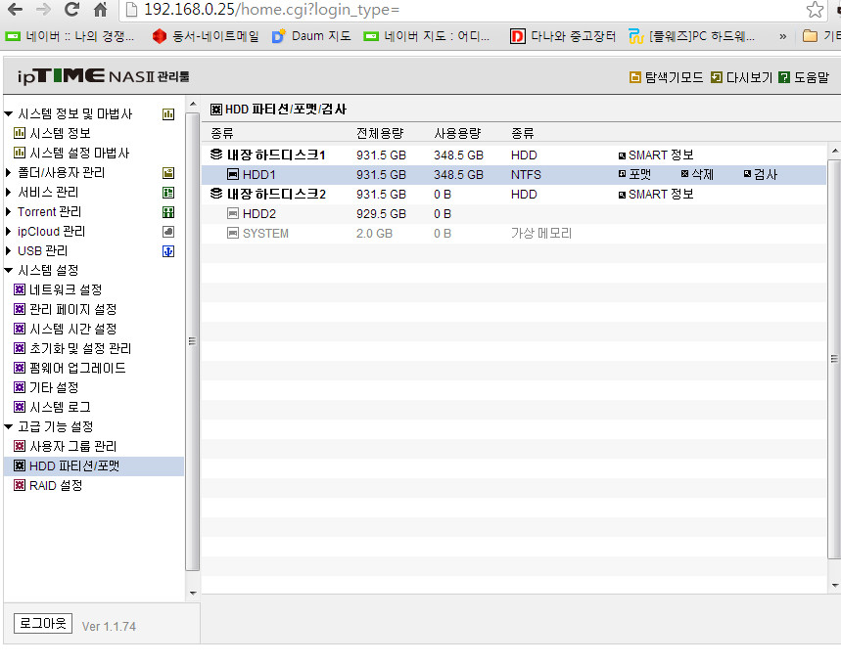The image size is (841, 664).
Task: Click 포맷 for the HDD1 partition
Action: tap(634, 174)
